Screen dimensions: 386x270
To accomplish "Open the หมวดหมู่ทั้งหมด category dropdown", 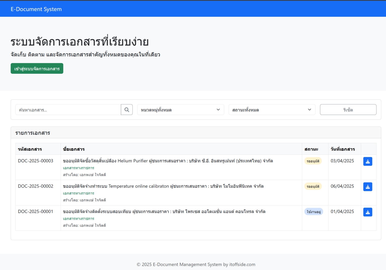I will click(180, 110).
